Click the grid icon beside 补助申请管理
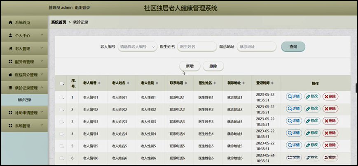The height and width of the screenshot is (166, 358). 10,113
